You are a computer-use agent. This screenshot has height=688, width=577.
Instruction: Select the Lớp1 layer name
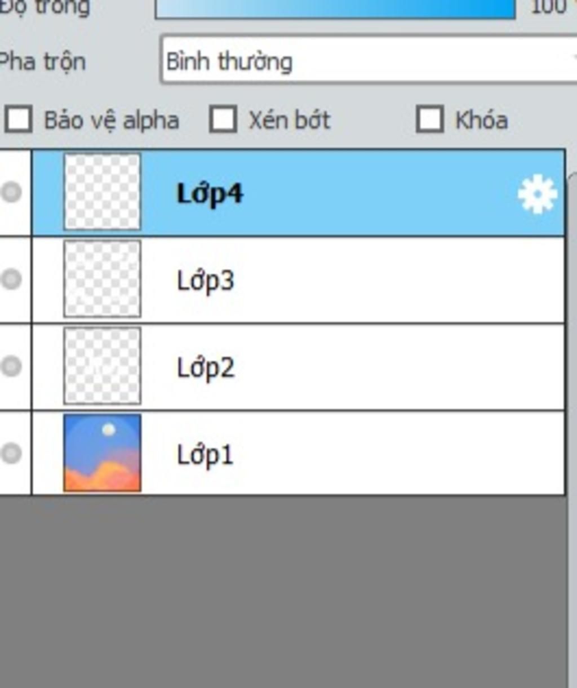click(x=205, y=455)
